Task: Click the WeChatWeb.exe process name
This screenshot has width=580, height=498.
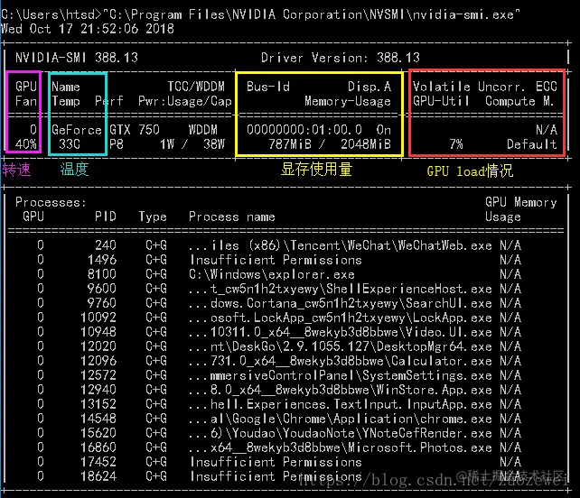Action: coord(341,245)
